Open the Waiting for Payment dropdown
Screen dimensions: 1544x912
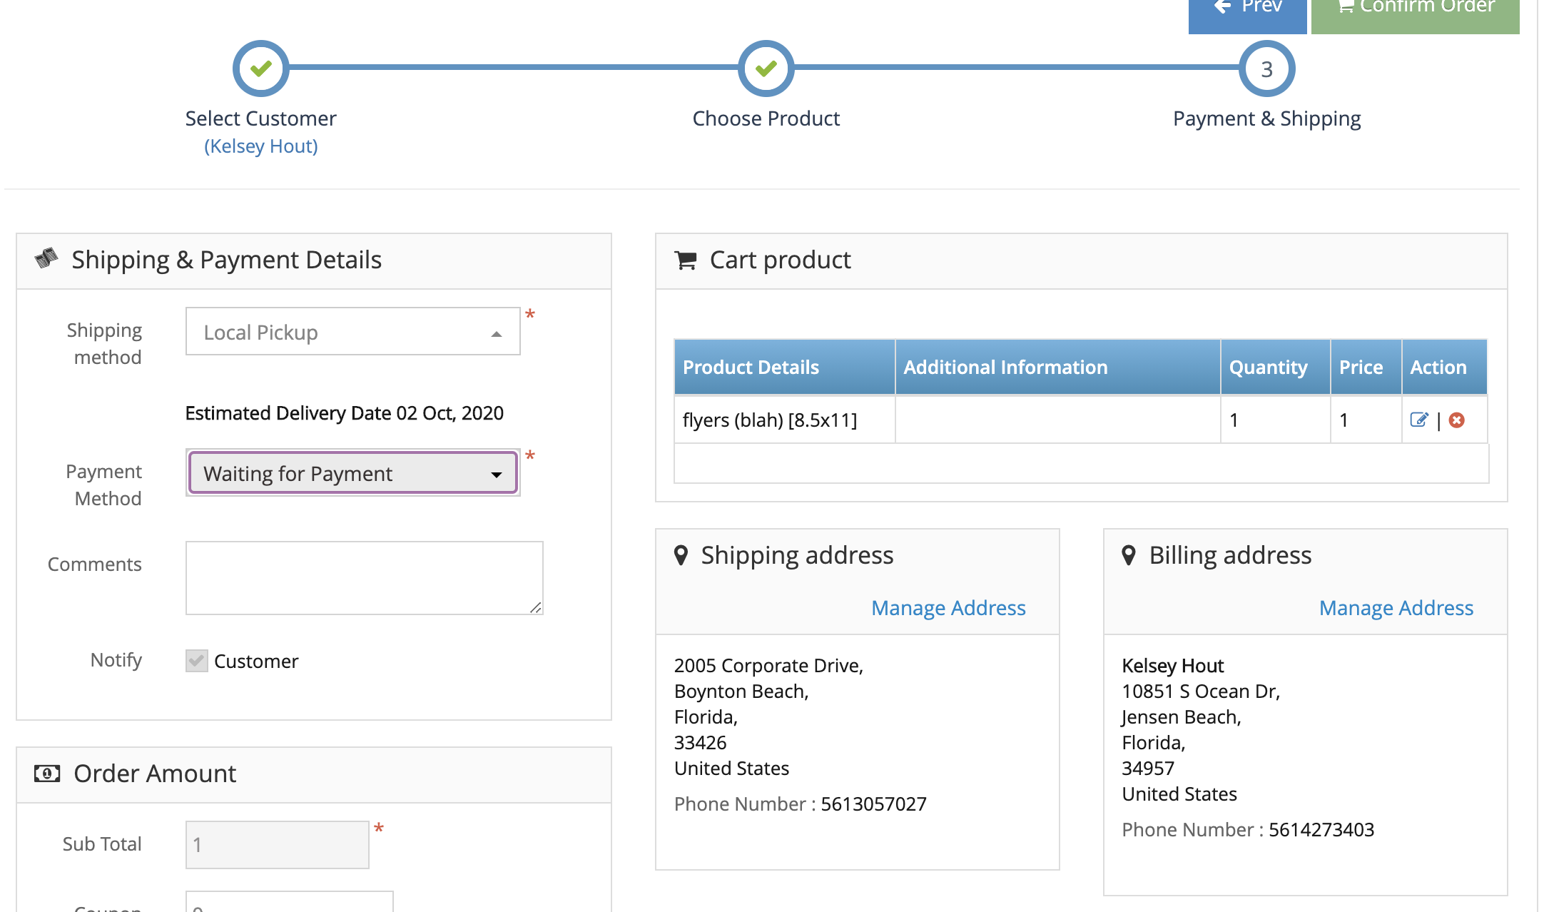352,473
